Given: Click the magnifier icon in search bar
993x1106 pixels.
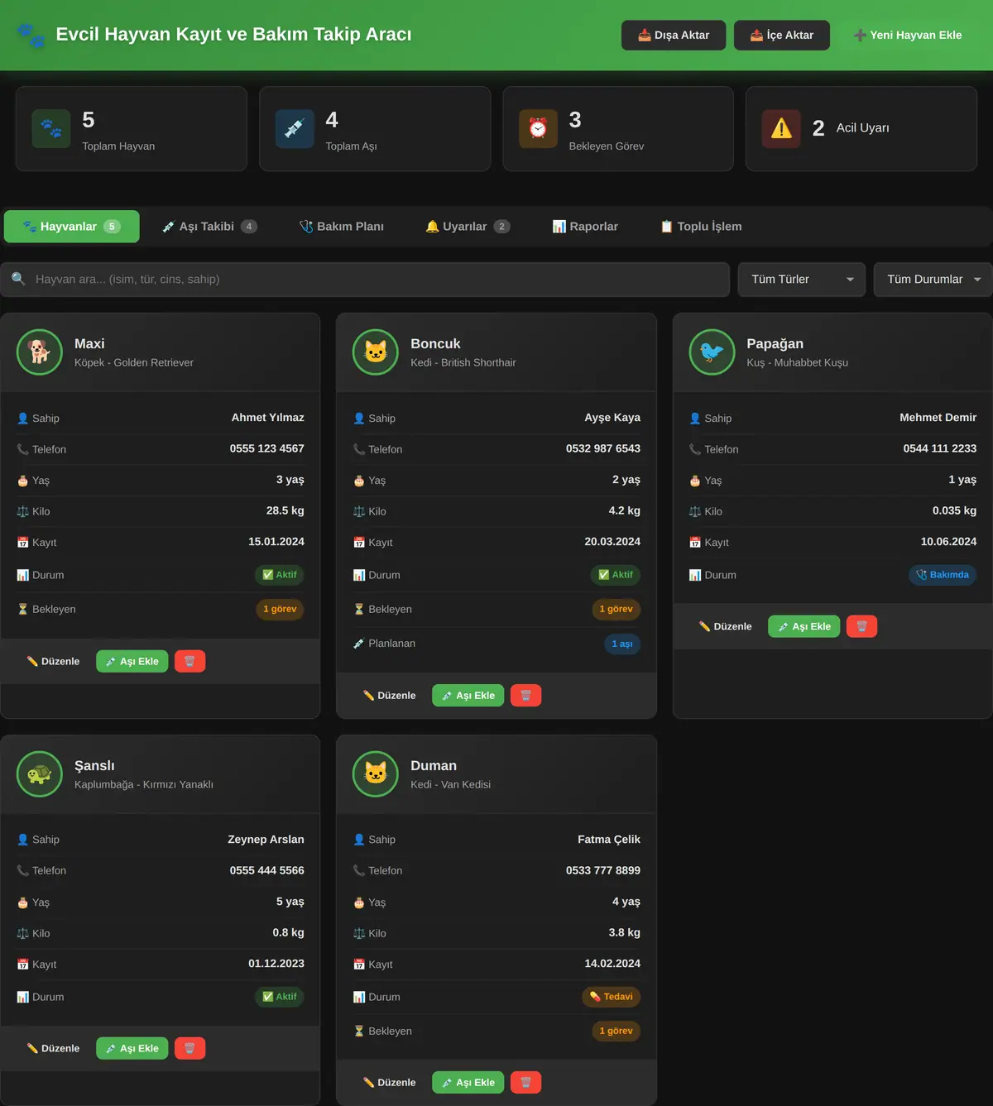Looking at the screenshot, I should (18, 280).
